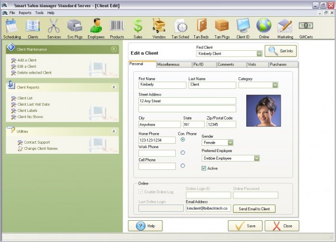The height and width of the screenshot is (242, 336).
Task: Open the Online globe icon
Action: coord(264,26)
